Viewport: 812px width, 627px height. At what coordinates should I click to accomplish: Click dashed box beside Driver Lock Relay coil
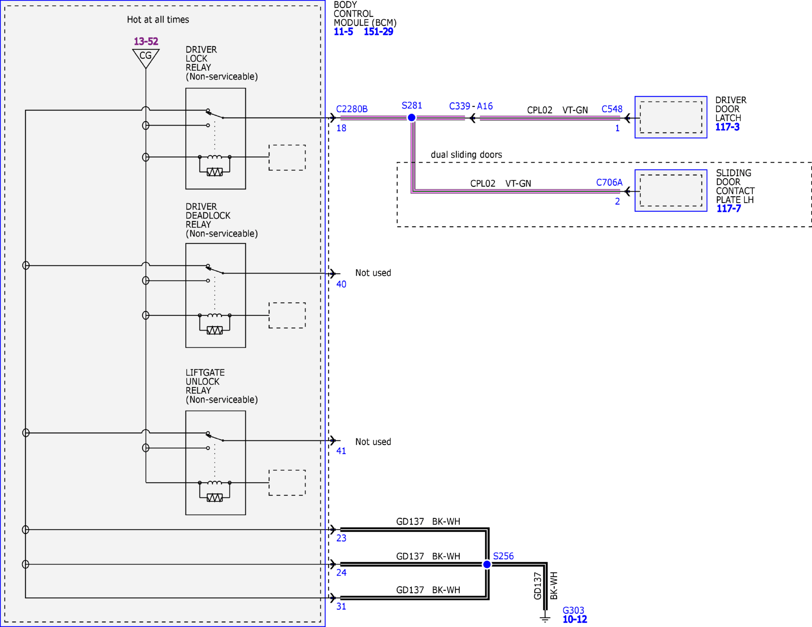[287, 157]
